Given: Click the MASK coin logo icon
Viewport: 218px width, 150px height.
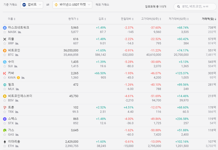Looking at the screenshot, I should tap(5, 28).
